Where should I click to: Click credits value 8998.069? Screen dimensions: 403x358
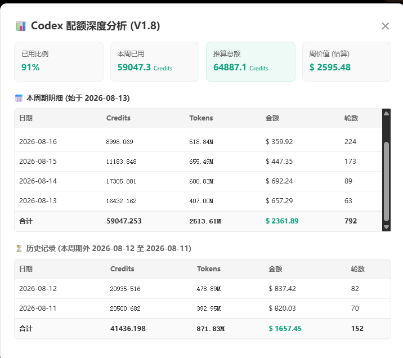coord(119,142)
